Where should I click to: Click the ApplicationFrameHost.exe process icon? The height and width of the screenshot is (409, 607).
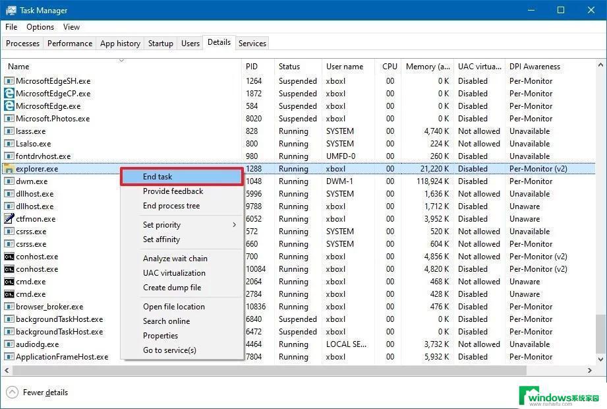(9, 357)
